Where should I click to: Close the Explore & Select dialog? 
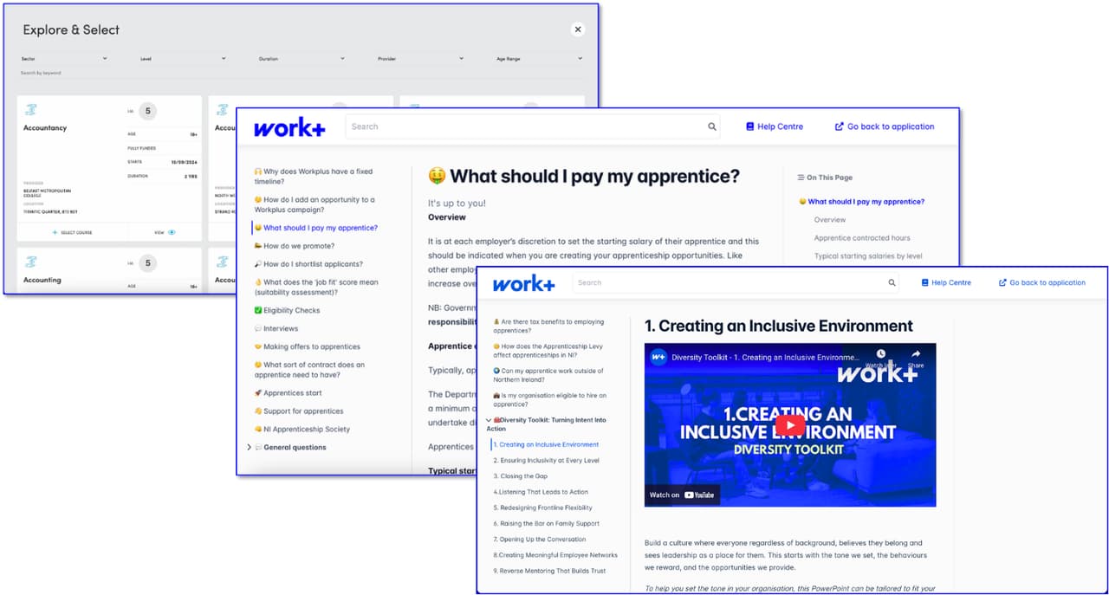point(578,29)
